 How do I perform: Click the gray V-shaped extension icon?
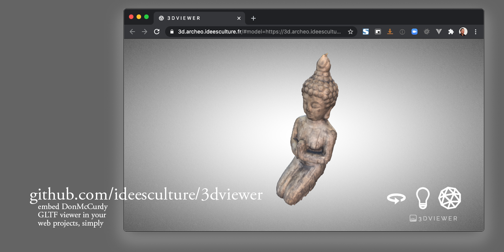pyautogui.click(x=439, y=31)
